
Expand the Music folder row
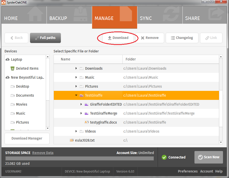[x=76, y=77]
